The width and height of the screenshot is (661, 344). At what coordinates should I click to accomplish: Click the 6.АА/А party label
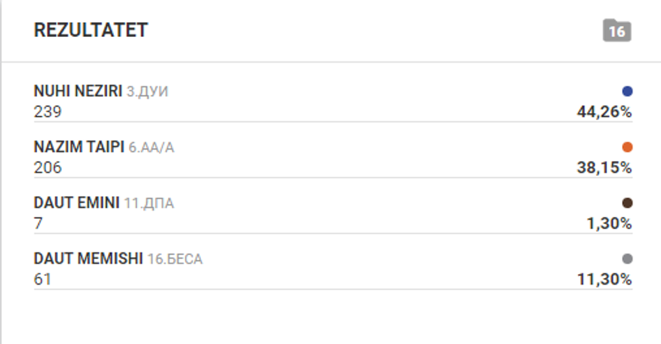tap(151, 147)
